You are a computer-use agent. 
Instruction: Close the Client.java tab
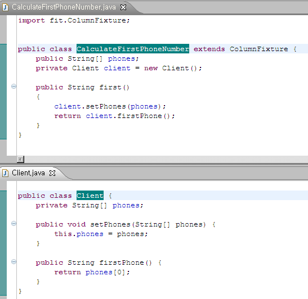[52, 173]
